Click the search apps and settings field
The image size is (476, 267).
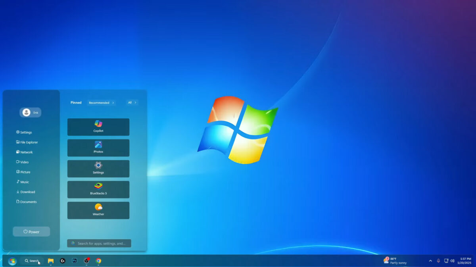pyautogui.click(x=99, y=243)
